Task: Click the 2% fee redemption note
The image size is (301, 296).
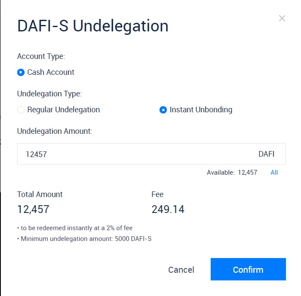Action: point(75,228)
